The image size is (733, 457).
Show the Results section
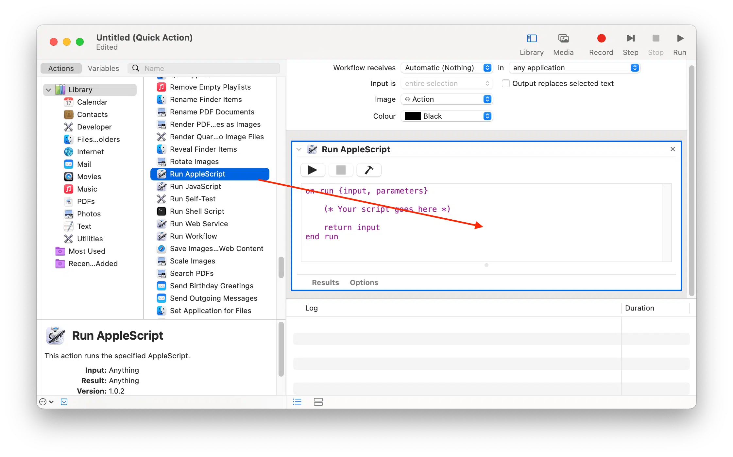325,282
